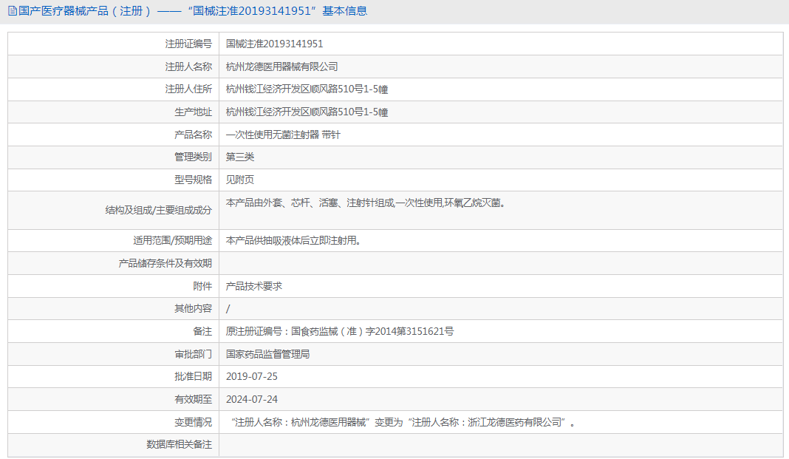Click the 管理类别 value 第三类
The height and width of the screenshot is (459, 789).
(240, 157)
